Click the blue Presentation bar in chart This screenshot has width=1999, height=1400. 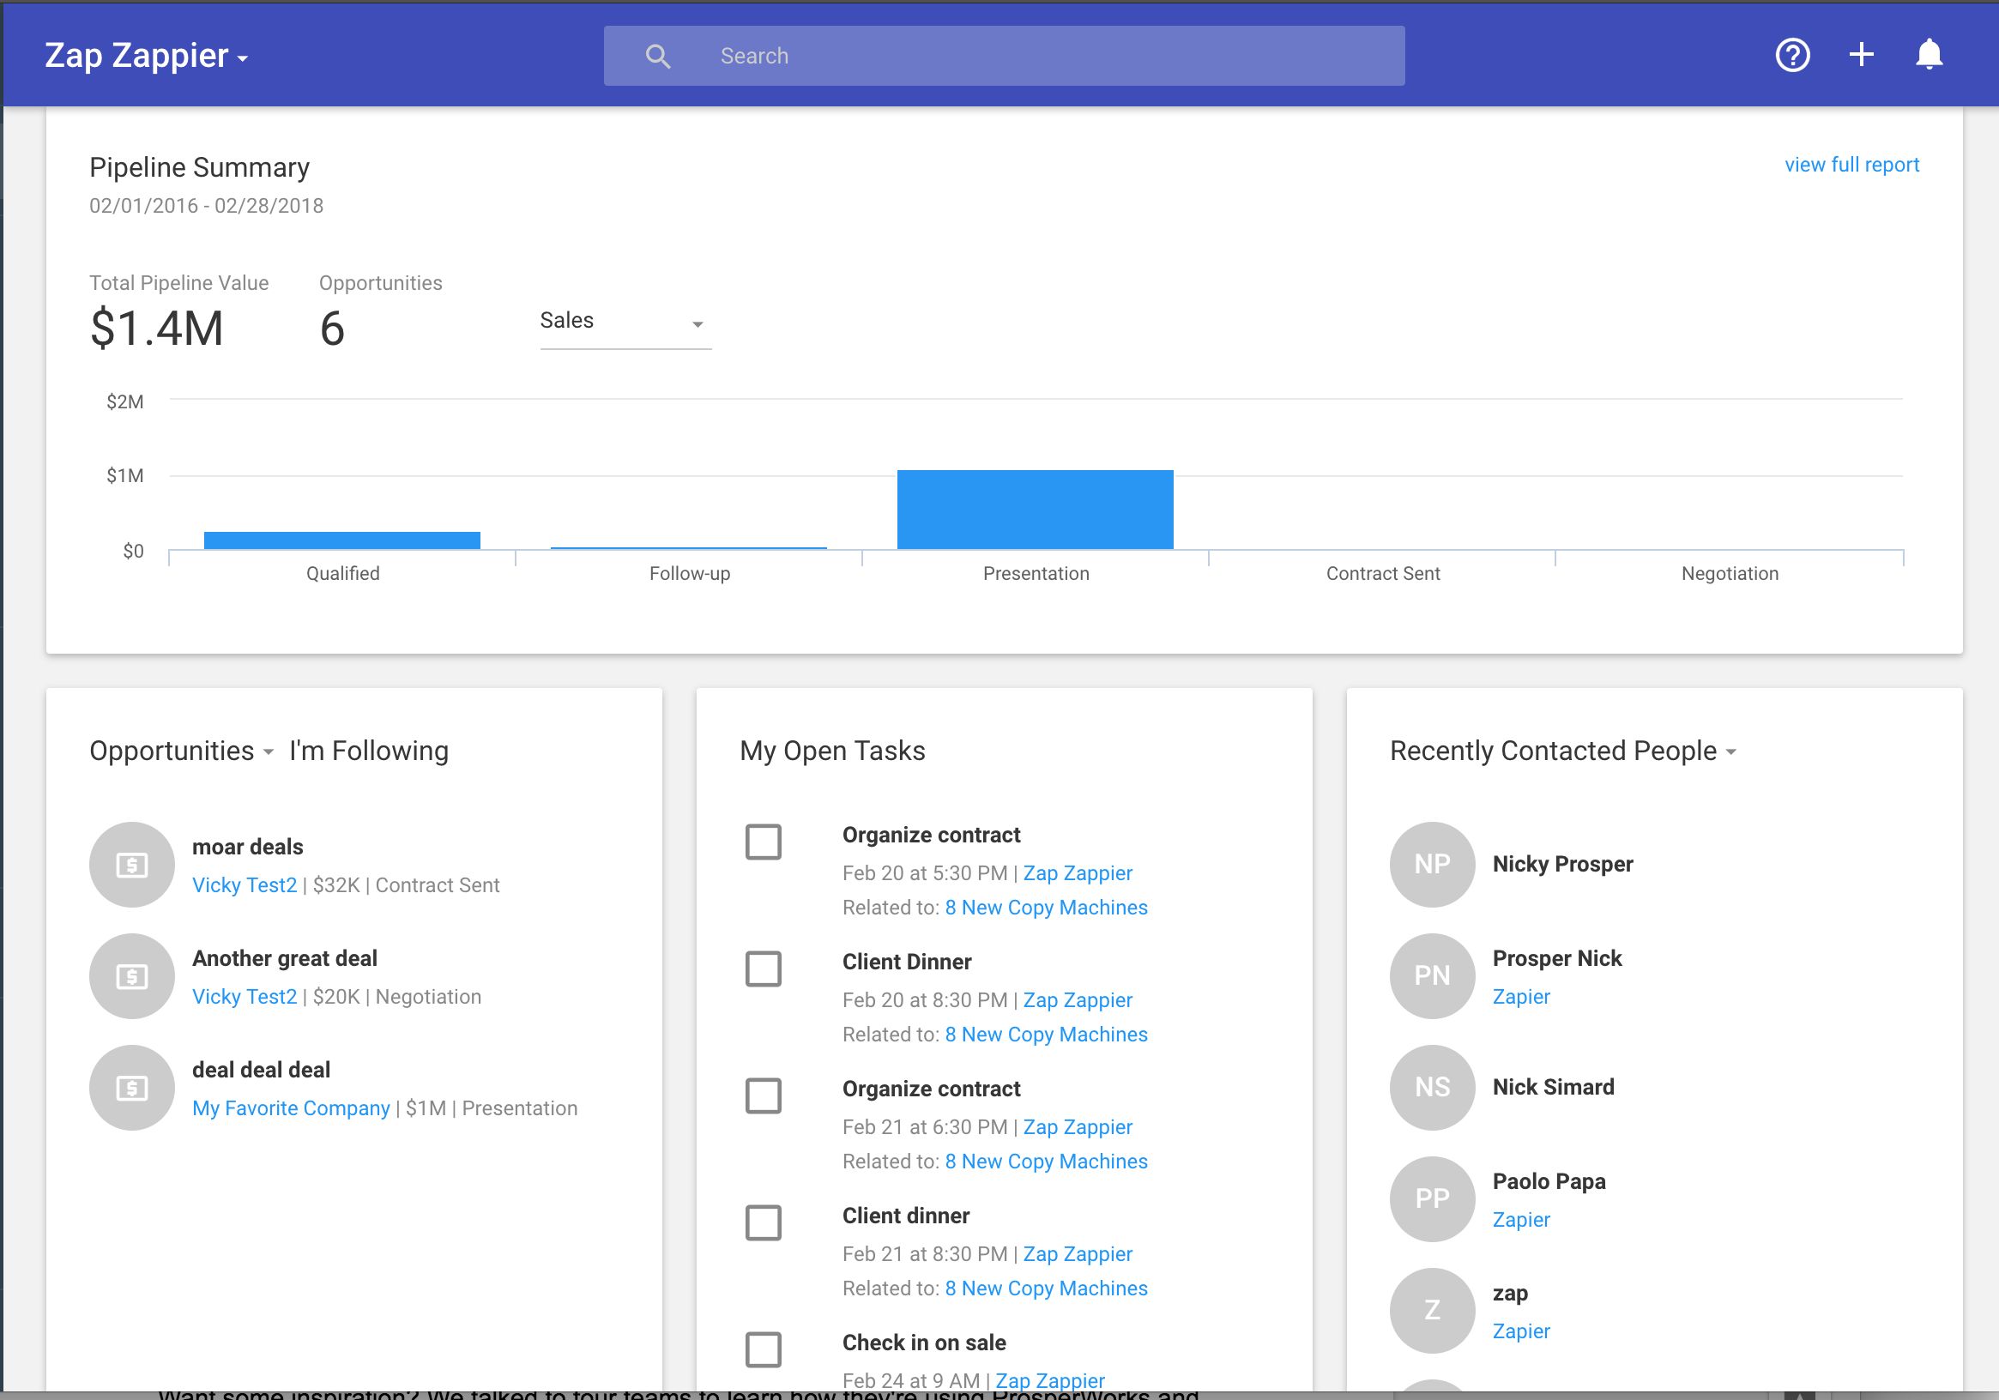pos(1035,510)
